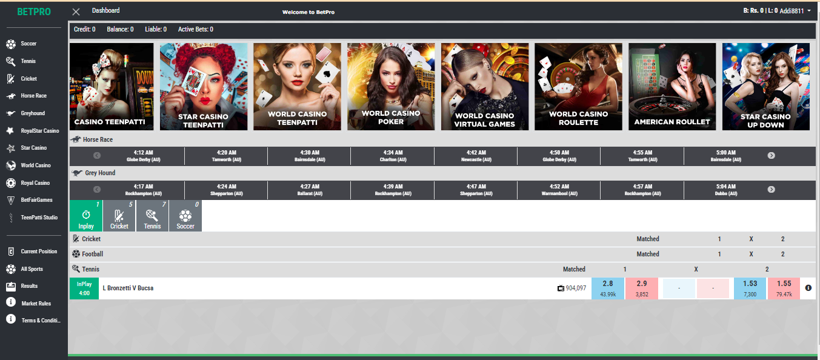Go to previous Horse Race times
The height and width of the screenshot is (360, 820).
pyautogui.click(x=96, y=156)
